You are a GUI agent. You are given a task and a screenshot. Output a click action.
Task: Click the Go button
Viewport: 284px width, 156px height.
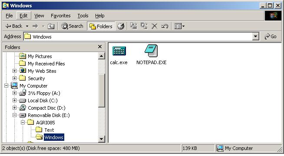(271, 36)
